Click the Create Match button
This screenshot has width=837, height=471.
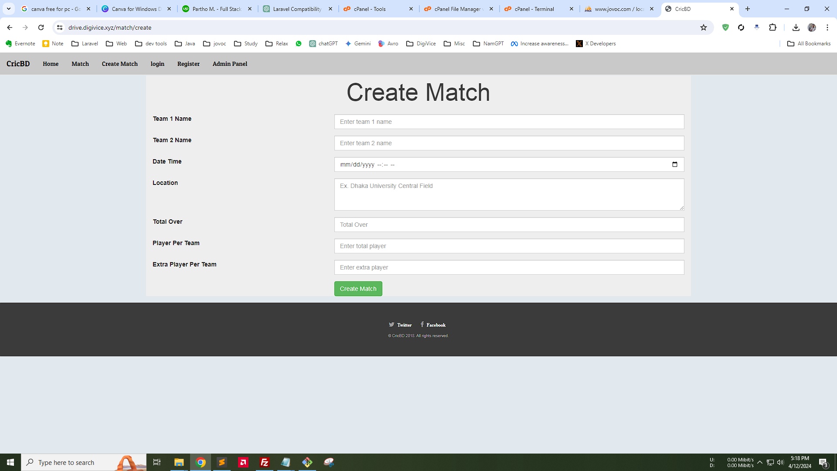(357, 288)
